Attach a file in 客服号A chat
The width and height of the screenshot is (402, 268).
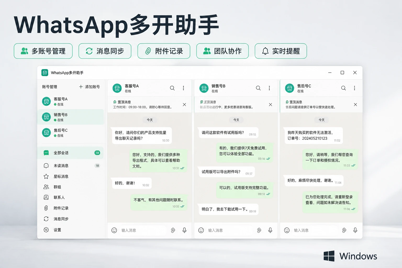click(x=173, y=230)
